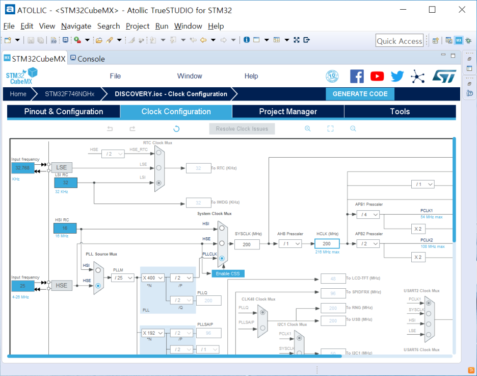Open the ST community network icon
Screen dimensions: 477x376
(417, 76)
